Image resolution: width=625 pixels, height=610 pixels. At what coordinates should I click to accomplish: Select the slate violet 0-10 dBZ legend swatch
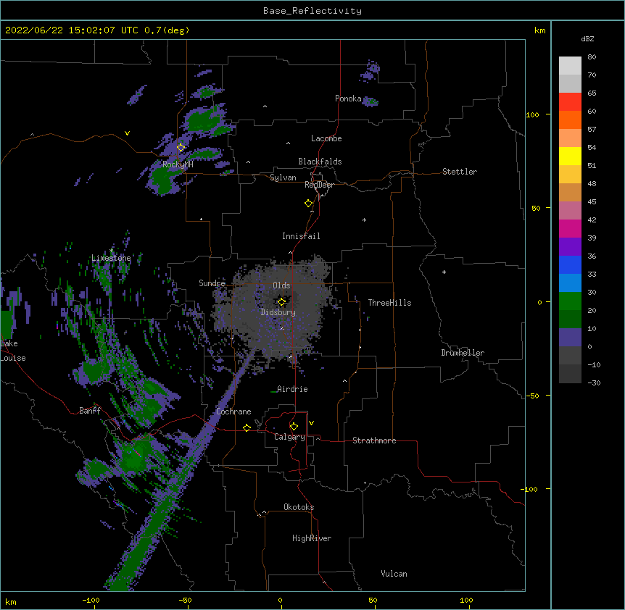pos(570,338)
